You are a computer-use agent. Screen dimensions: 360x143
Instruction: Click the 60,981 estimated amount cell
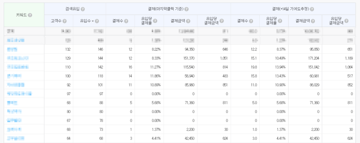[305, 76]
